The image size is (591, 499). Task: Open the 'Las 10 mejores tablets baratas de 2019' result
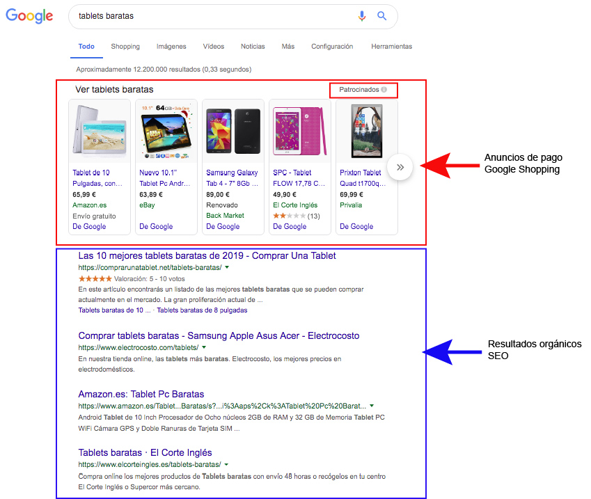(x=207, y=256)
